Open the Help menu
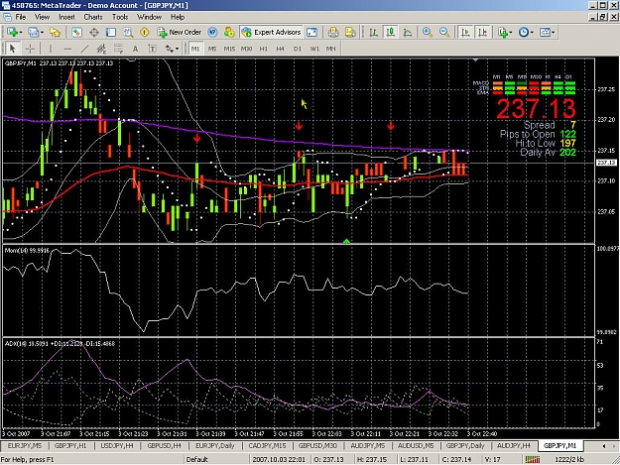620x465 pixels. [x=178, y=17]
